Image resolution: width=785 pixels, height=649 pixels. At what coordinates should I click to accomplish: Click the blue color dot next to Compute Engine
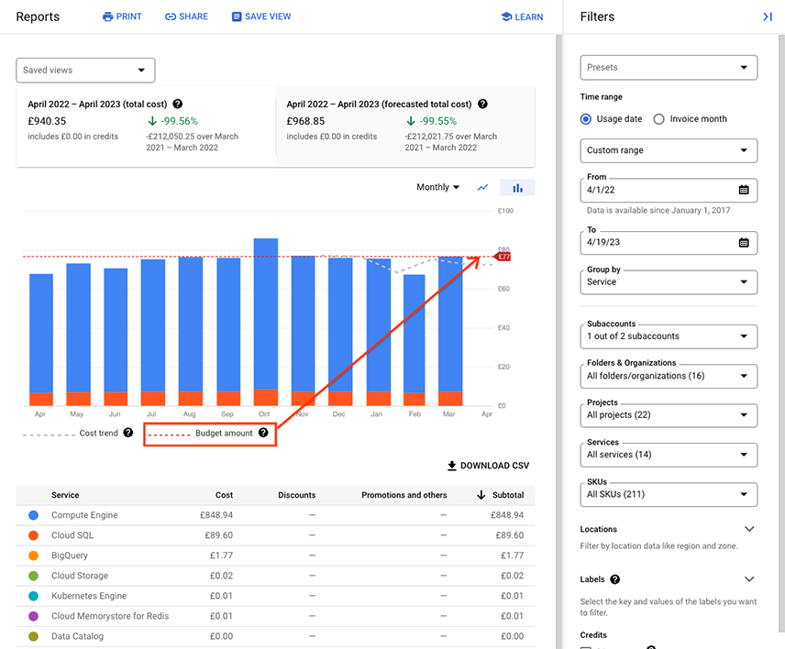click(x=35, y=515)
